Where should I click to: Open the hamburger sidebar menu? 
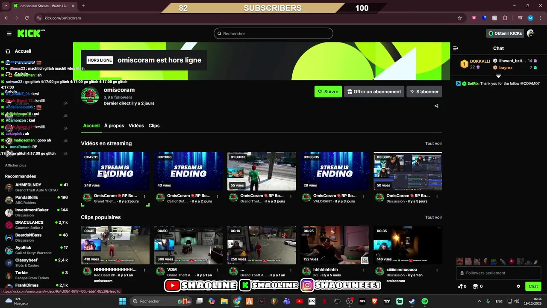coord(9,33)
